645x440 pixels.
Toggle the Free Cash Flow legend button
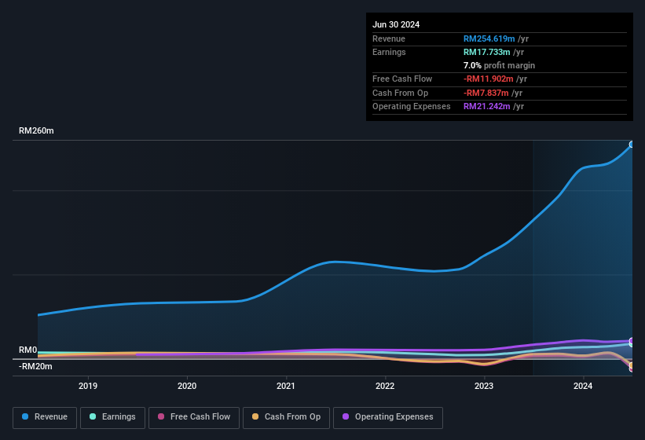(x=194, y=417)
